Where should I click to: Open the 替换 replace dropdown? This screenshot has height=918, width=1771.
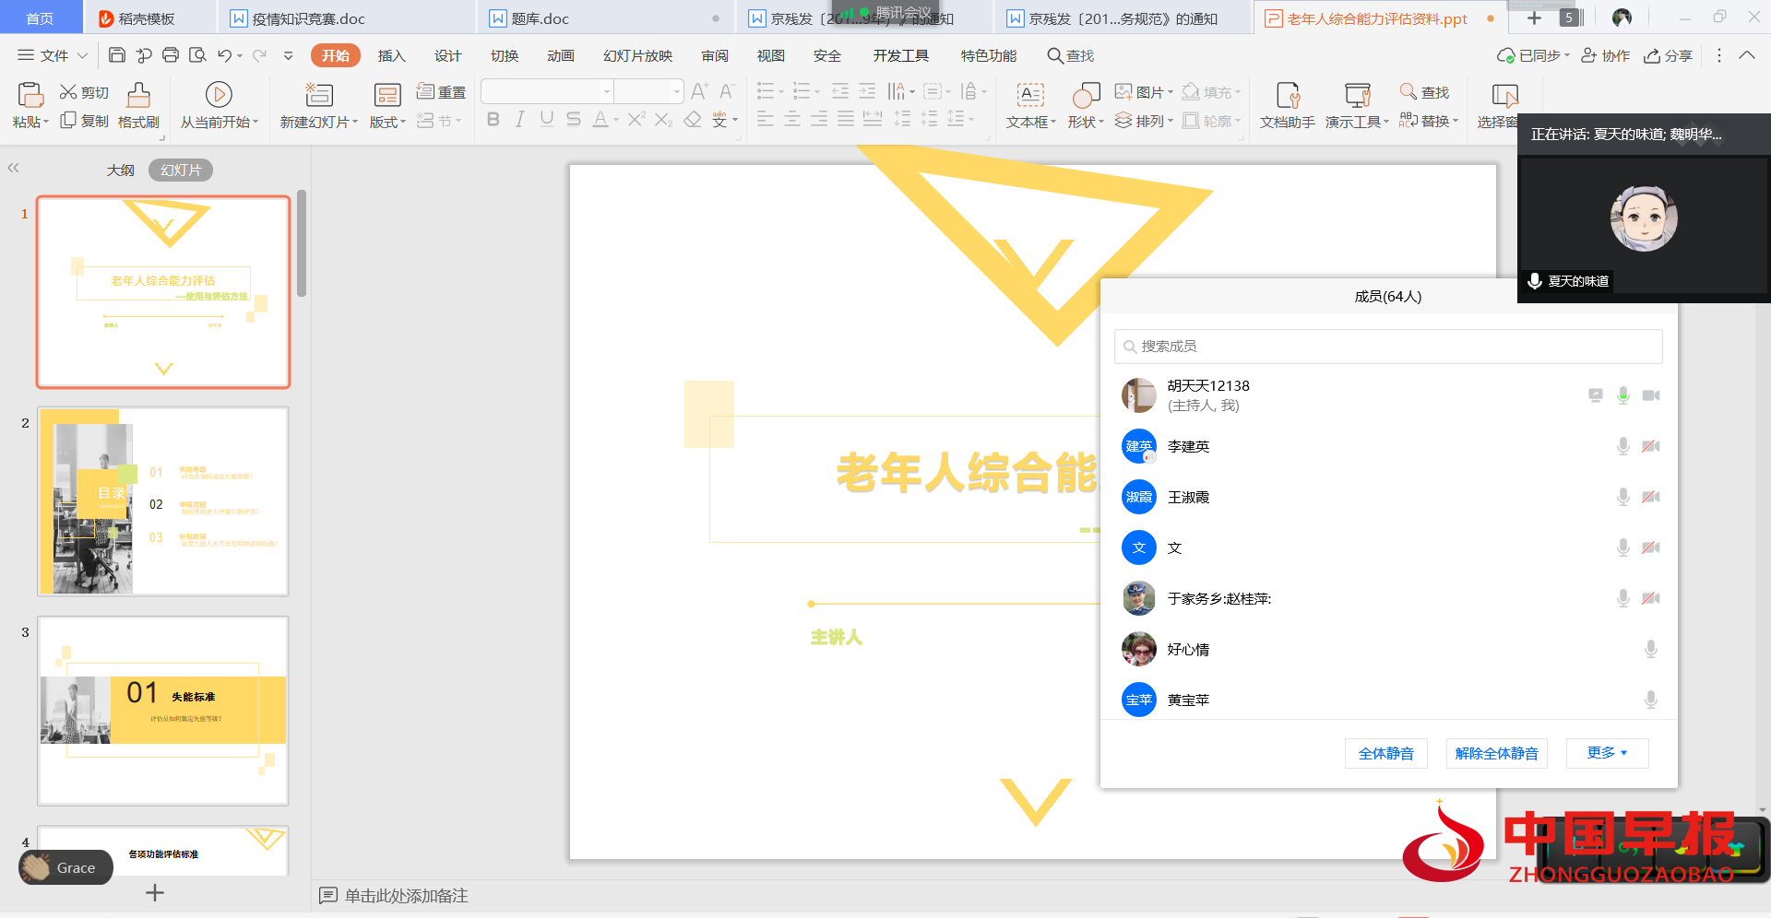[1429, 121]
